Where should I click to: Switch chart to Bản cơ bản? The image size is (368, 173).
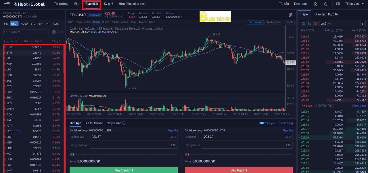(x=255, y=22)
